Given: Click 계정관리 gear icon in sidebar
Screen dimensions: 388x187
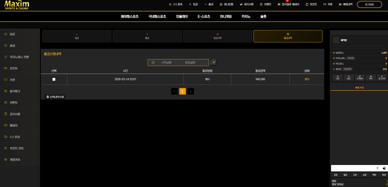Looking at the screenshot, I should point(5,160).
